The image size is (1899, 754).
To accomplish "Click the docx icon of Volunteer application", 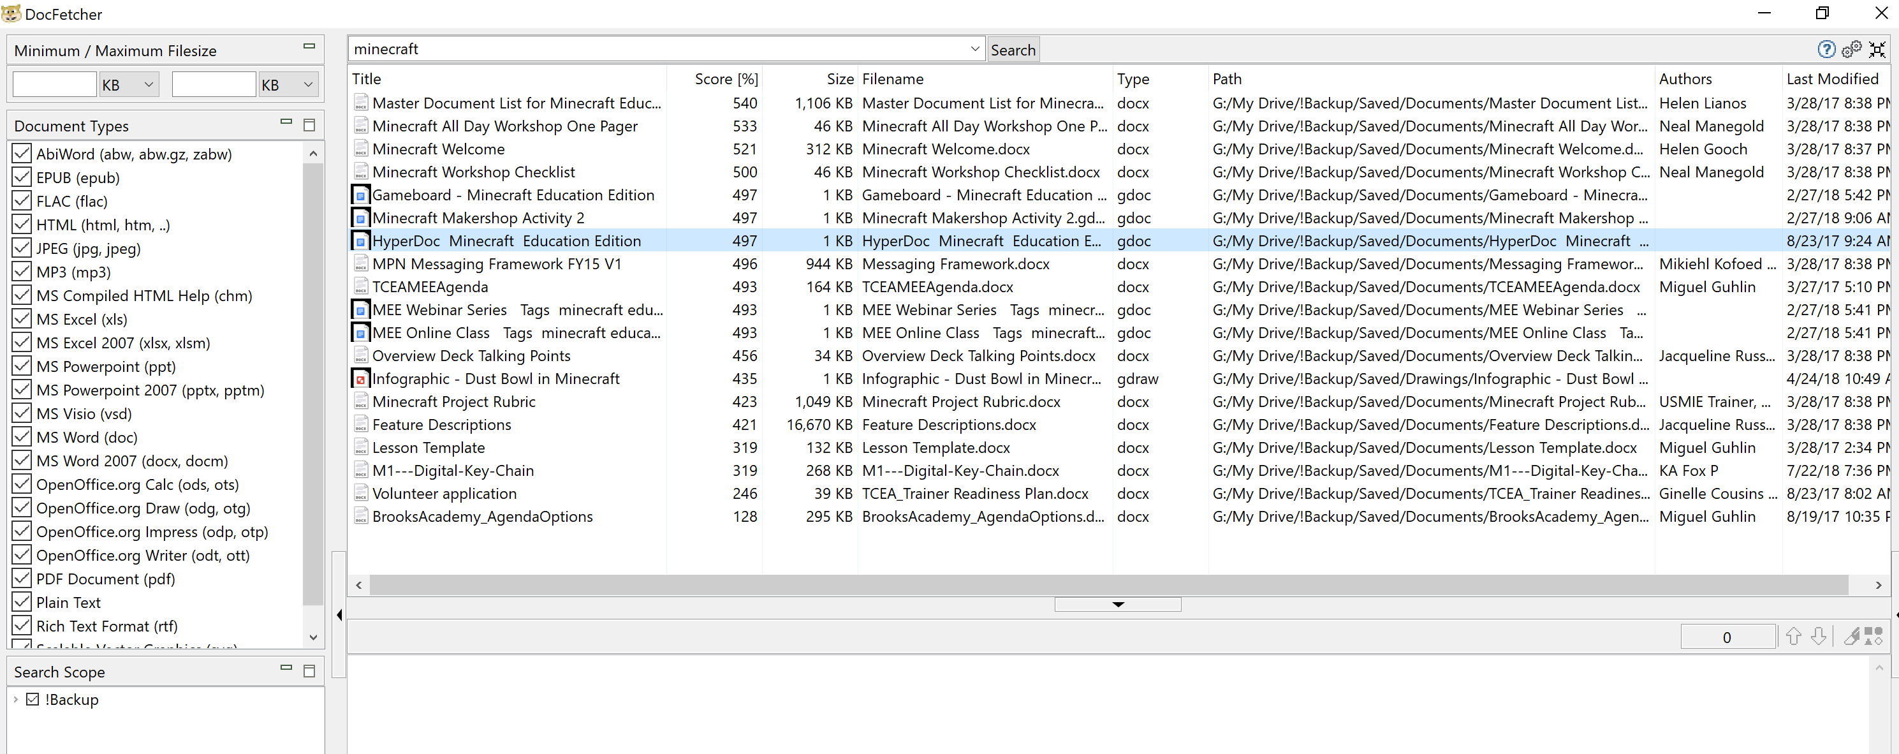I will coord(360,494).
